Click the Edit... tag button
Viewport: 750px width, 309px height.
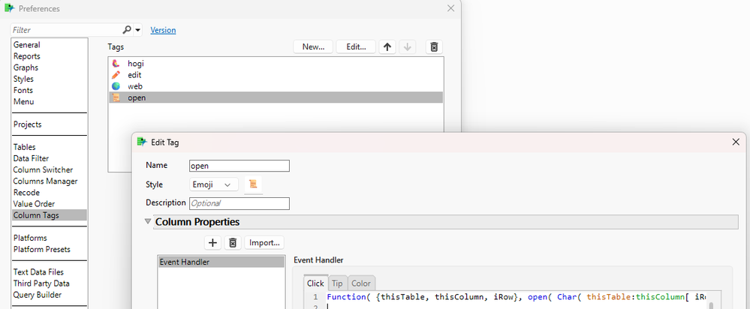(x=356, y=46)
